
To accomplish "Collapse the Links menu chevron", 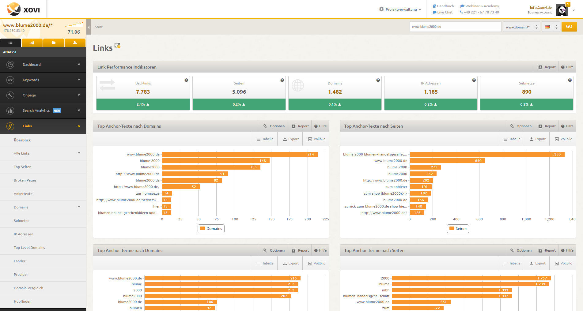I will click(x=79, y=126).
